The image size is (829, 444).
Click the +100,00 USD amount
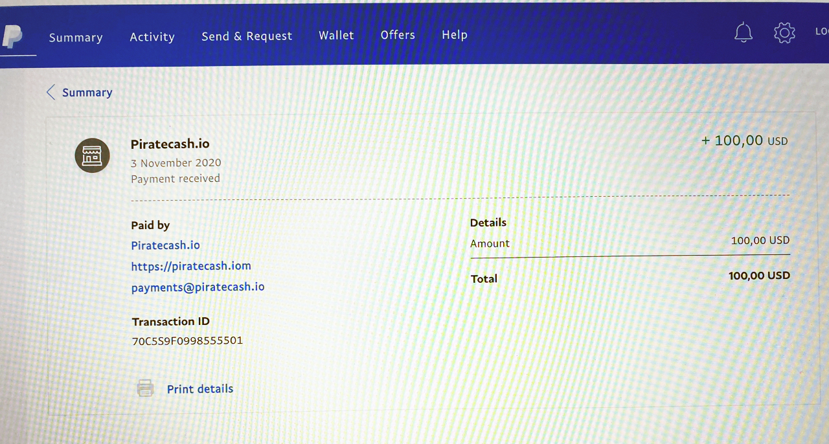pos(744,140)
